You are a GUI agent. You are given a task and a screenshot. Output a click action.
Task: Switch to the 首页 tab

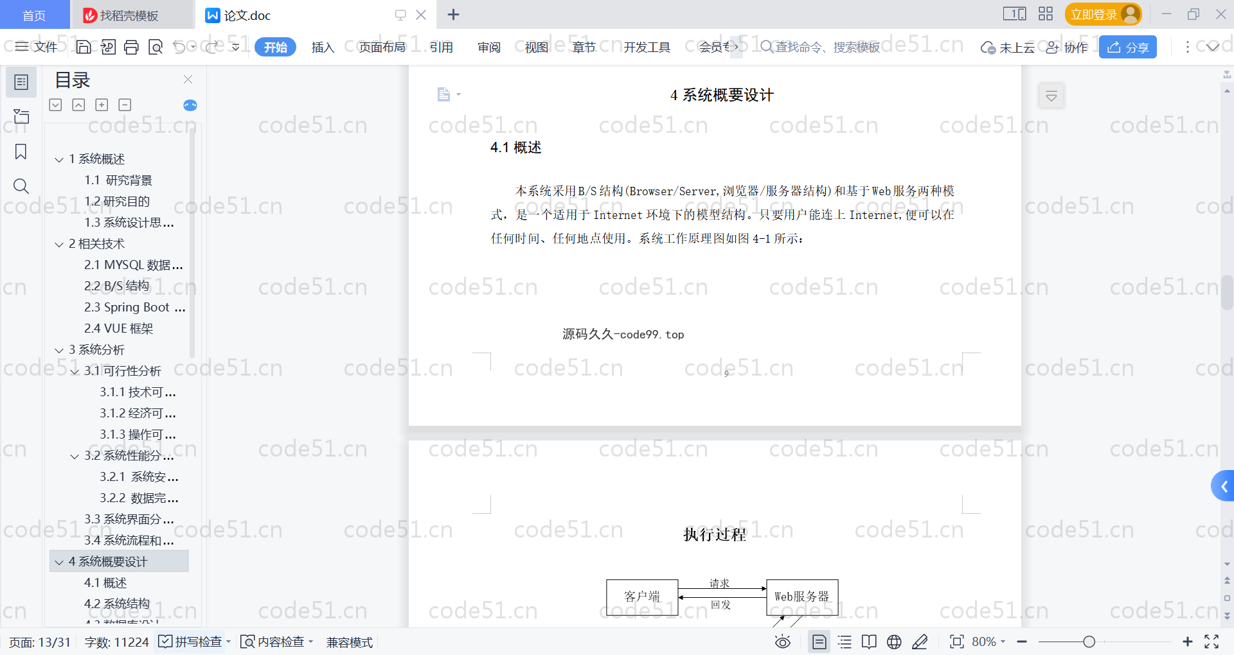pyautogui.click(x=34, y=15)
